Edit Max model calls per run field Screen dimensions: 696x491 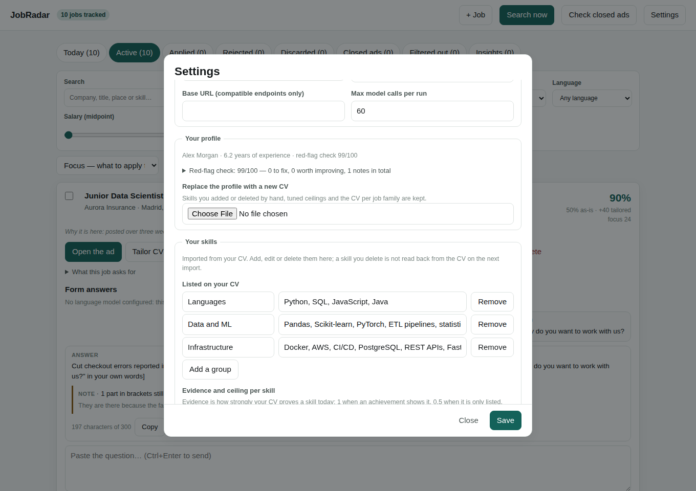(x=432, y=111)
